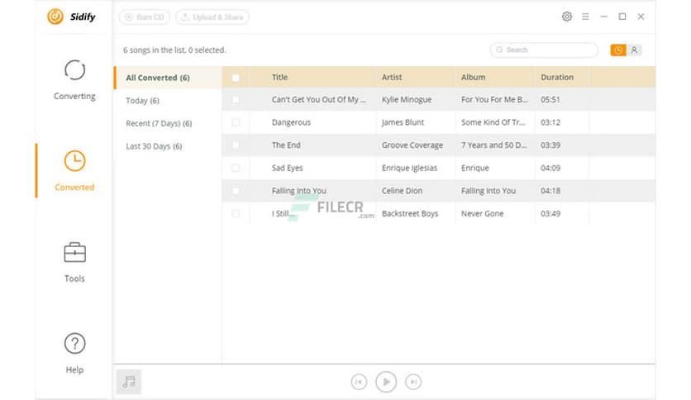Click album Some Kind Of Tr...

pos(493,122)
